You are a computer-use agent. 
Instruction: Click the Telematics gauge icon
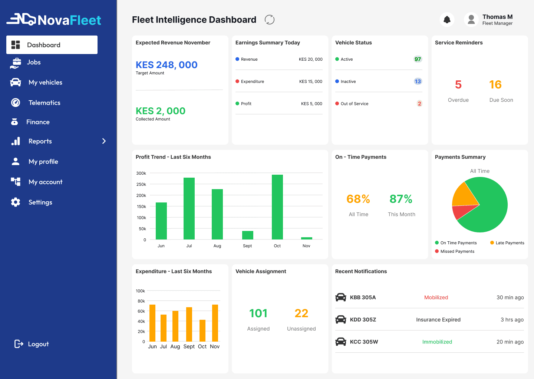pyautogui.click(x=16, y=103)
